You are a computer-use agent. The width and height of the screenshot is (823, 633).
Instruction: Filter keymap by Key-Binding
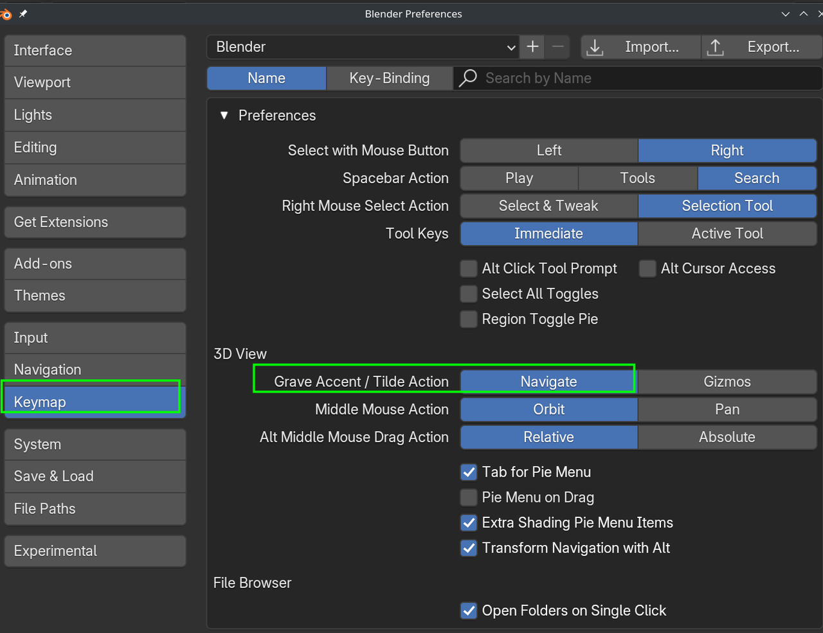pos(390,78)
